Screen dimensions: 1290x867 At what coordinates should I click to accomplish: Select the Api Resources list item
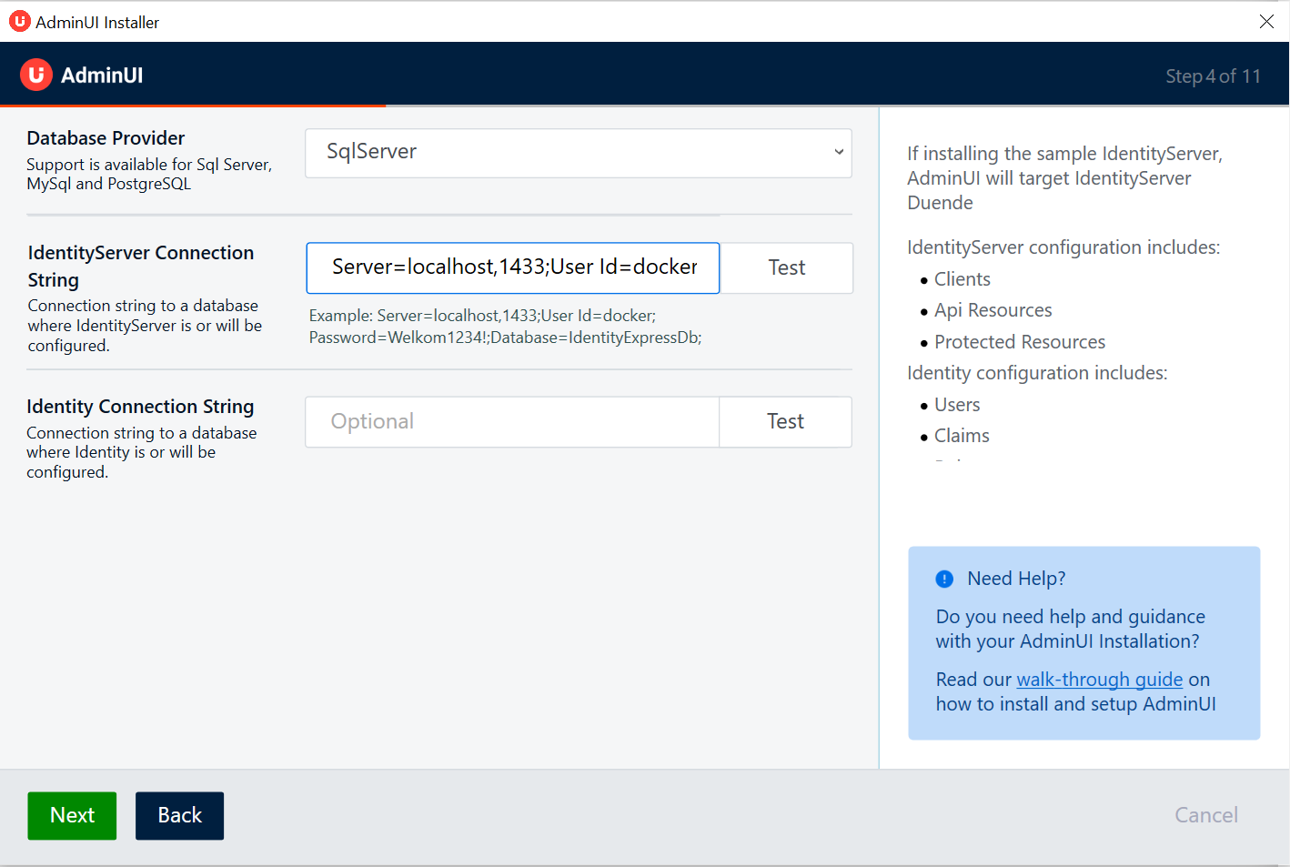point(993,310)
